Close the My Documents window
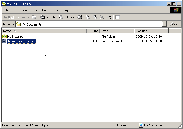The image size is (183, 129). [x=179, y=4]
